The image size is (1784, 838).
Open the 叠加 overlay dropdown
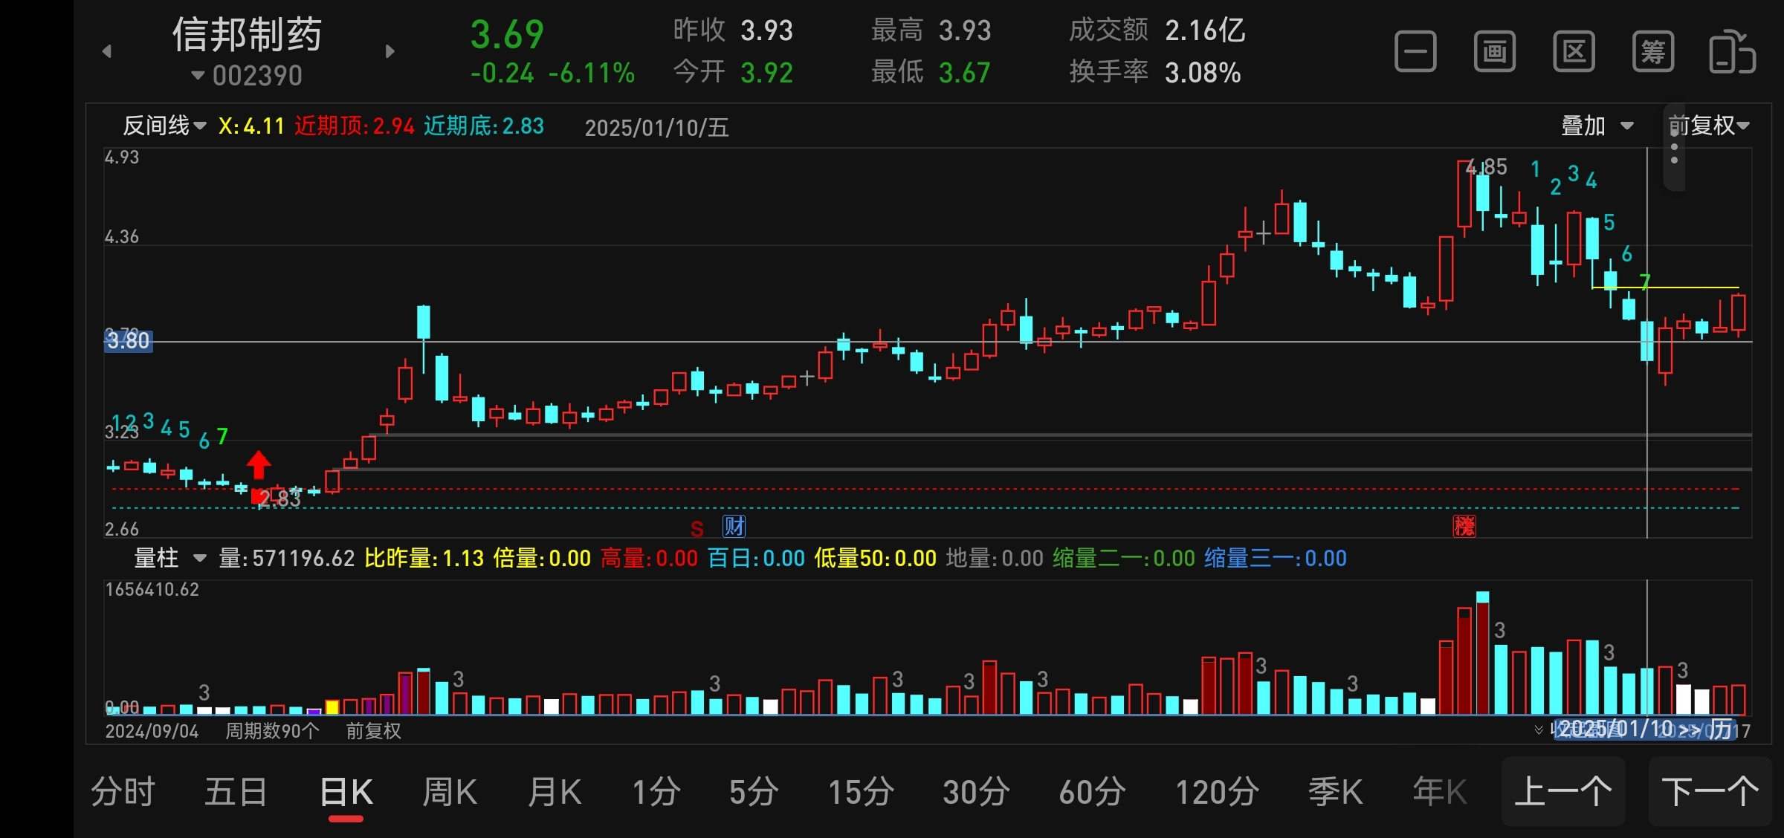1597,126
